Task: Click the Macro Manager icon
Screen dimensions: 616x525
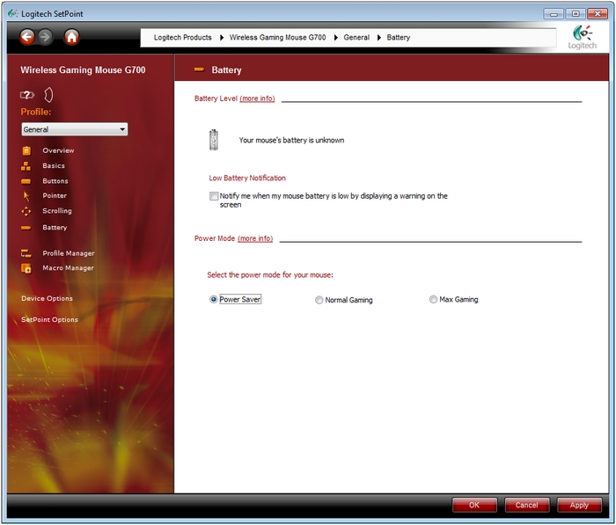Action: point(26,268)
